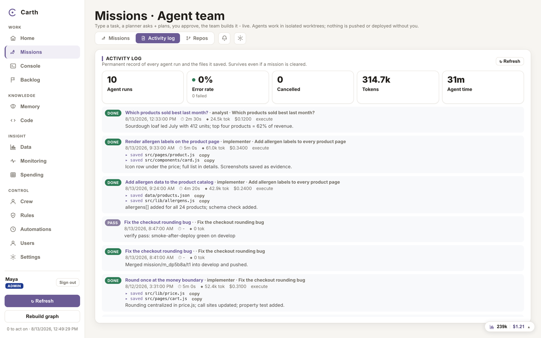Open the Crew page
The width and height of the screenshot is (541, 338).
pos(42,202)
